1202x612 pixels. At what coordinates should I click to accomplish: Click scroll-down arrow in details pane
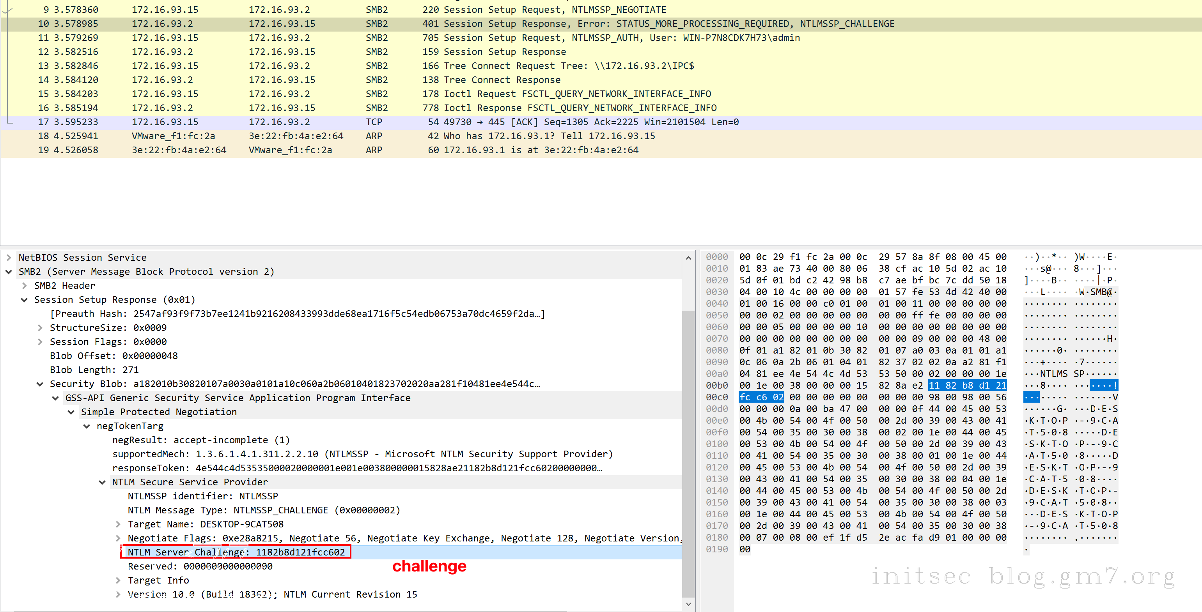[688, 605]
